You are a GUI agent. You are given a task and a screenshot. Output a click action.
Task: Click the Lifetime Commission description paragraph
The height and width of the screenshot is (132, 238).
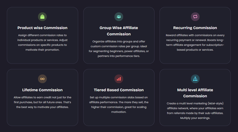(42, 102)
